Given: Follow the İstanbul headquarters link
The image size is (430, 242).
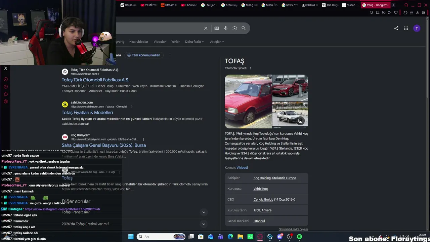Looking at the screenshot, I should [x=259, y=221].
